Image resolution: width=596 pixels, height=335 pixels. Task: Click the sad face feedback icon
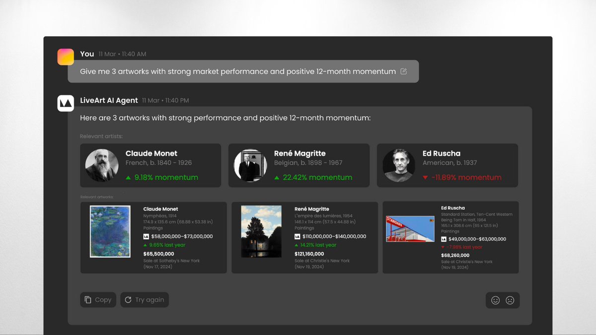tap(510, 300)
